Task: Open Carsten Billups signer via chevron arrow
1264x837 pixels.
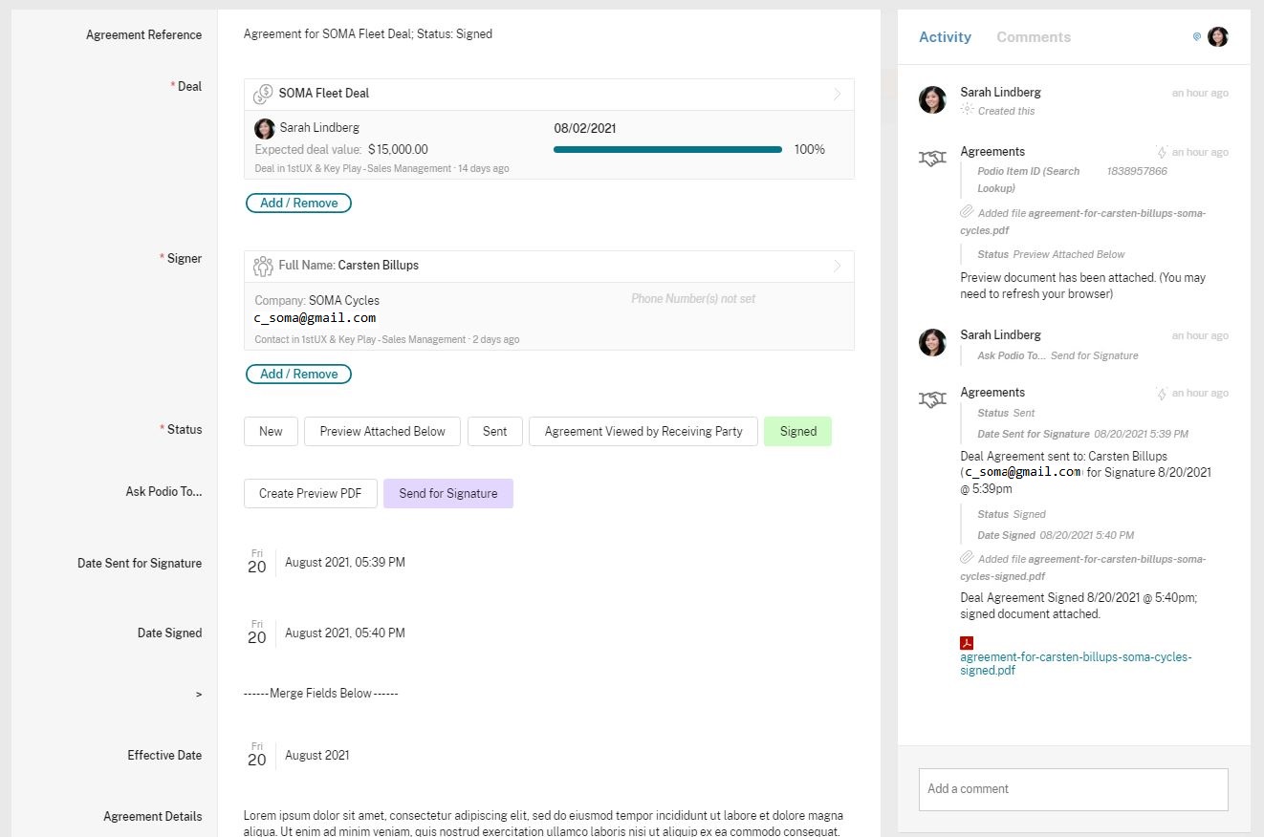Action: 838,266
